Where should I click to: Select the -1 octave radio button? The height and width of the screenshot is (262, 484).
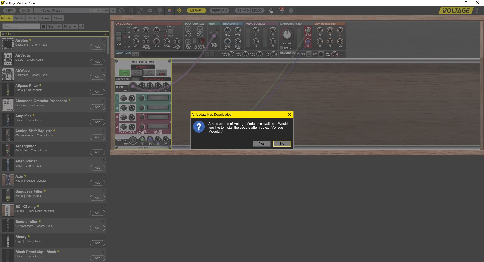pyautogui.click(x=125, y=42)
